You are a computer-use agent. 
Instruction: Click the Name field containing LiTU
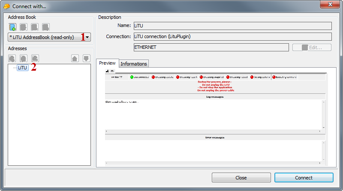pos(232,26)
